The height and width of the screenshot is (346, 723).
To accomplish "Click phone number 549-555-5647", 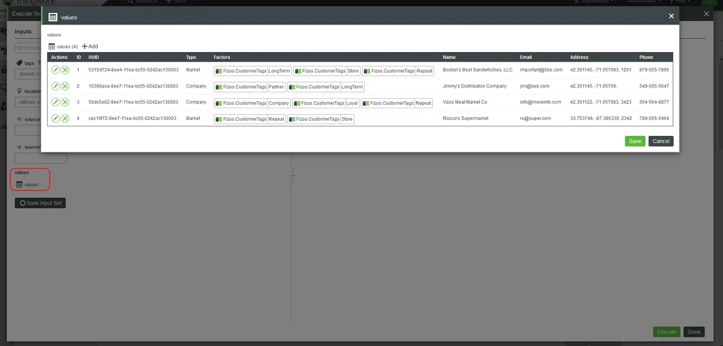I will 654,86.
